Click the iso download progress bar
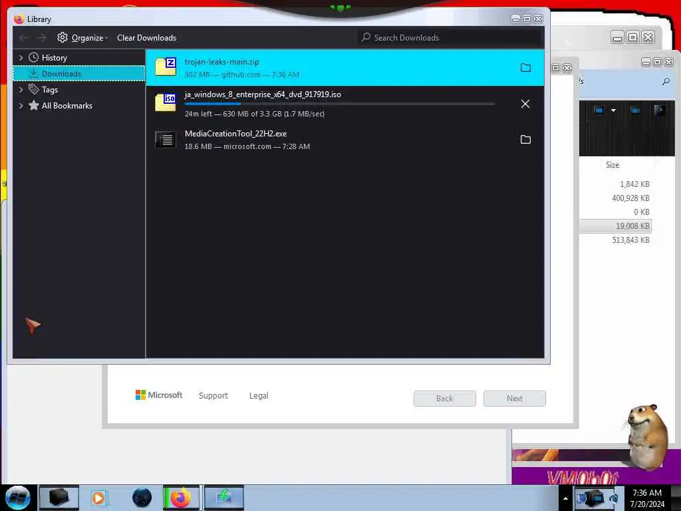This screenshot has height=511, width=681. click(x=340, y=104)
